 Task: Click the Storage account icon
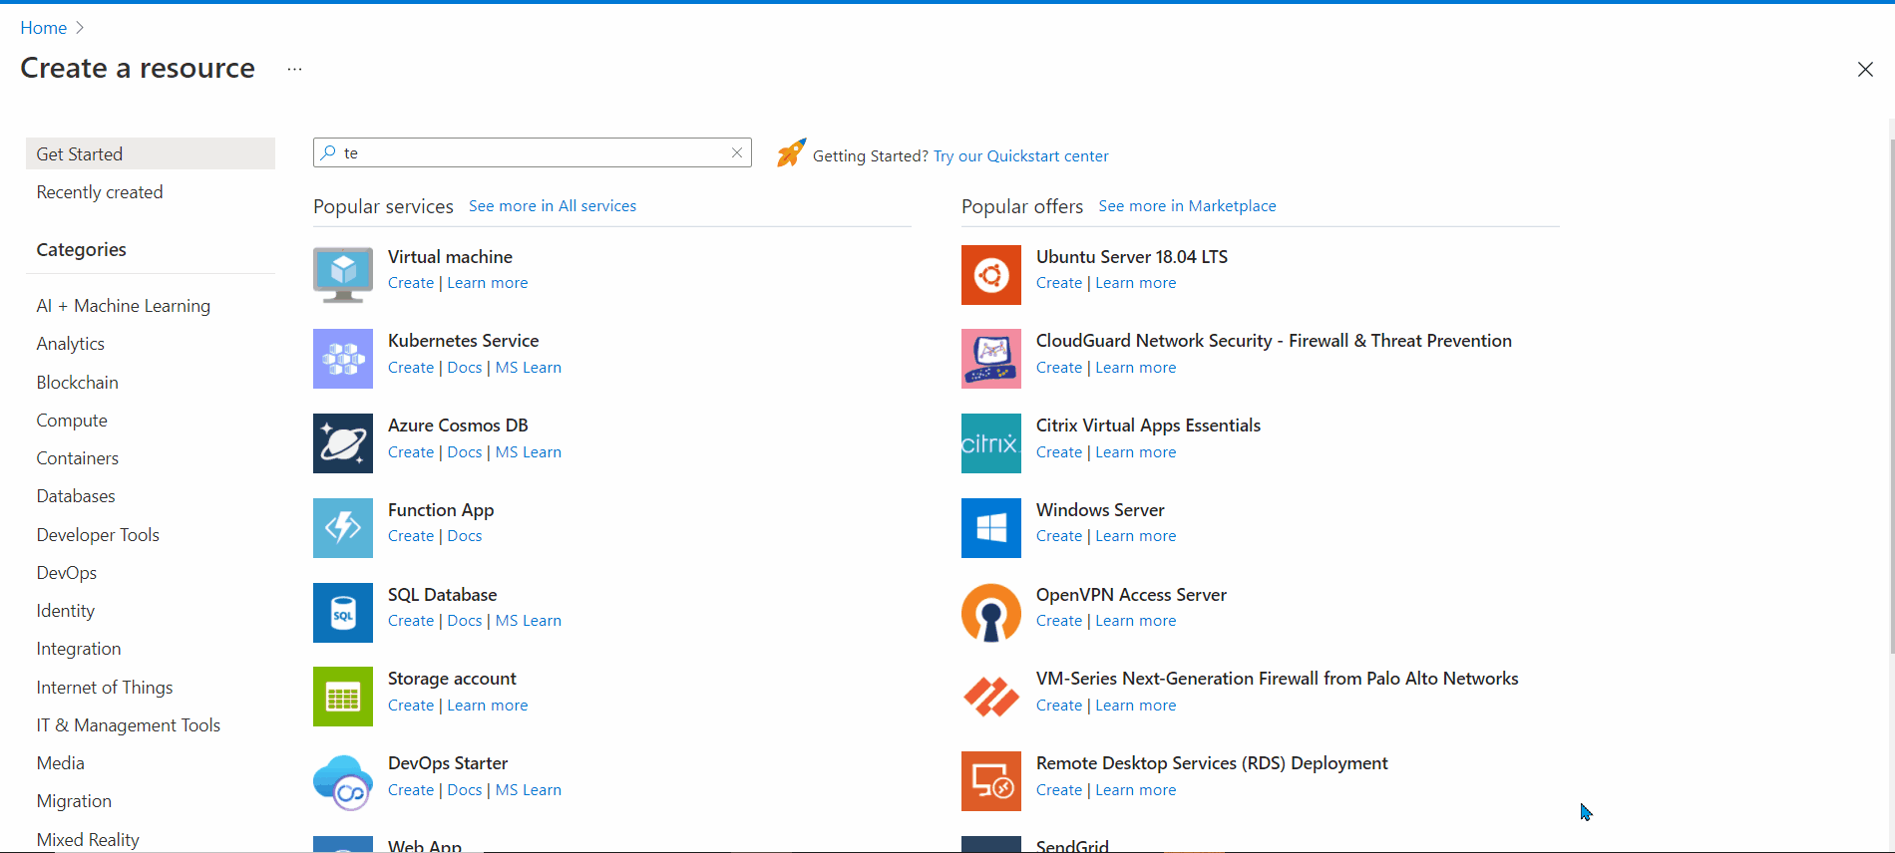pos(342,697)
